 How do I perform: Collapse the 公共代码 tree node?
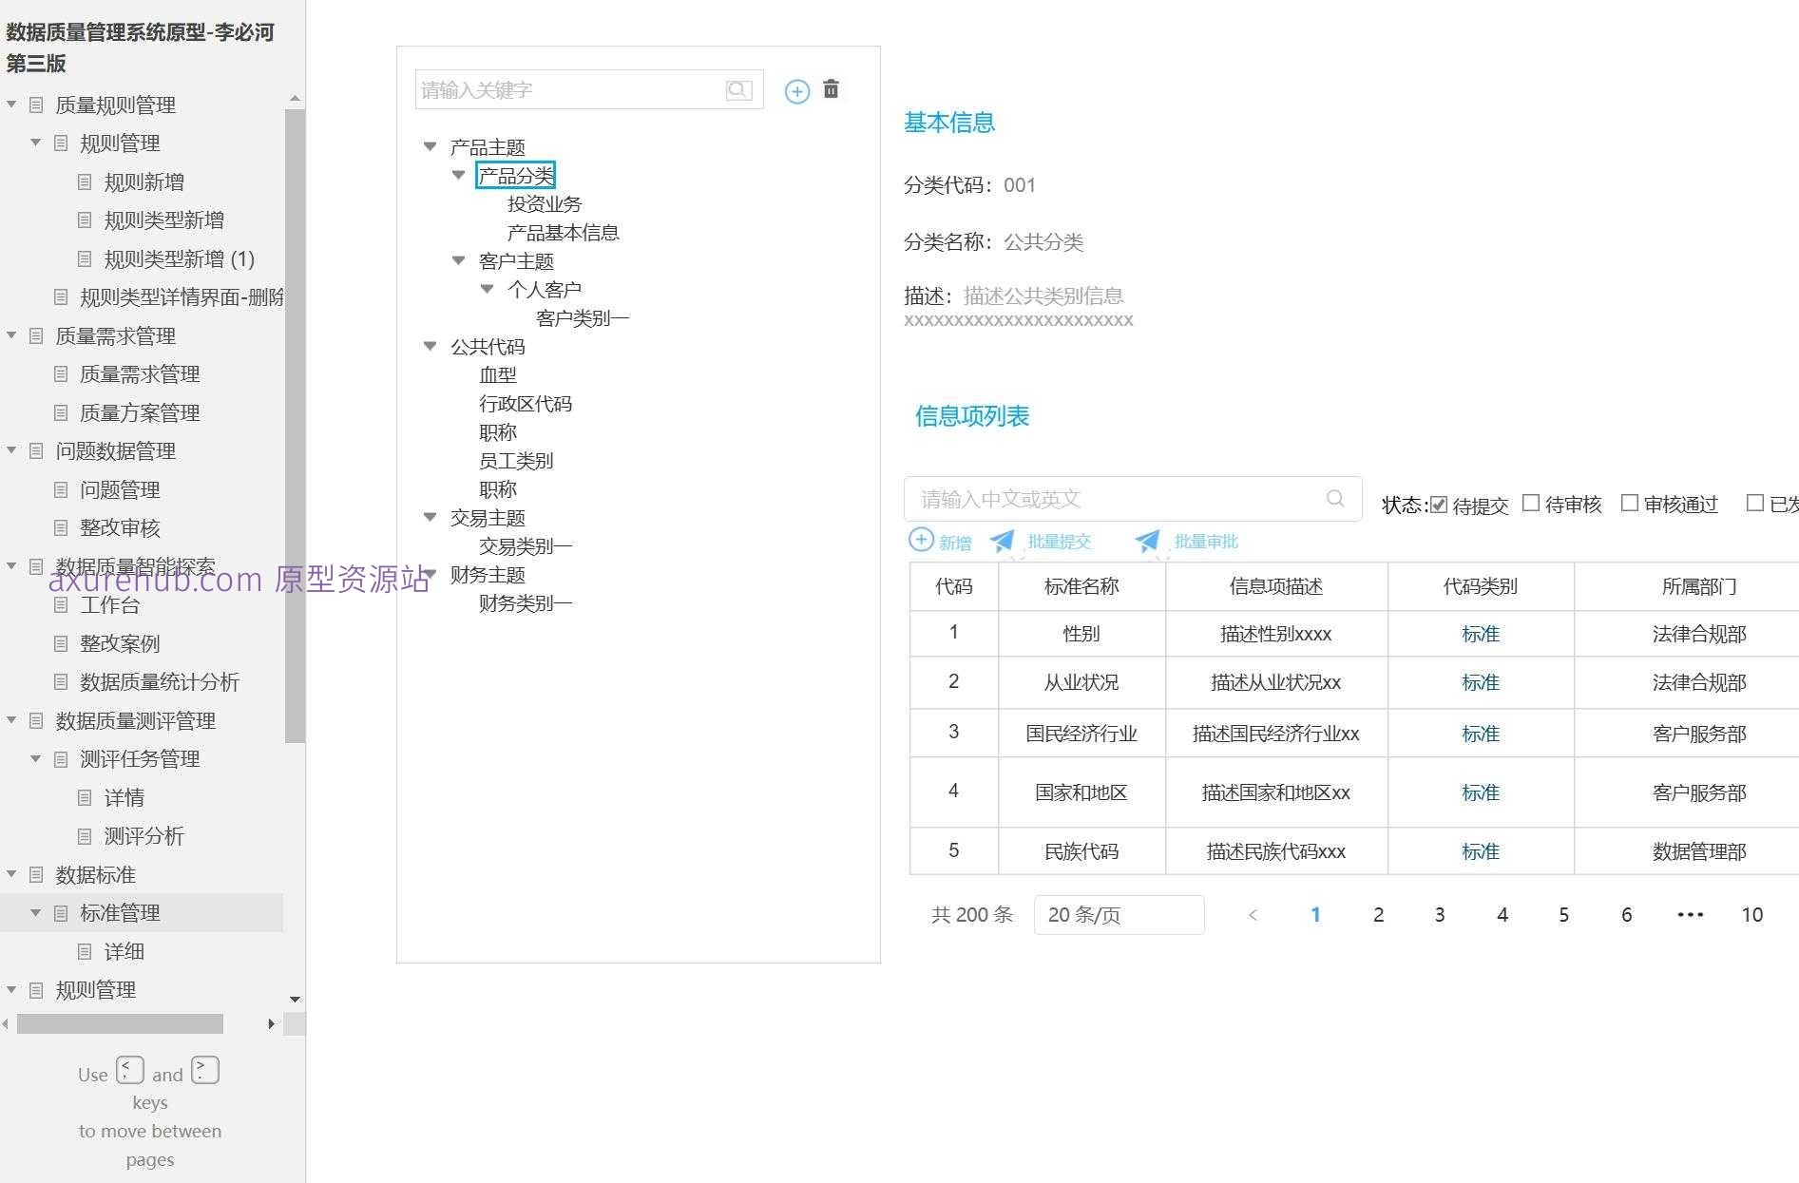click(x=430, y=346)
